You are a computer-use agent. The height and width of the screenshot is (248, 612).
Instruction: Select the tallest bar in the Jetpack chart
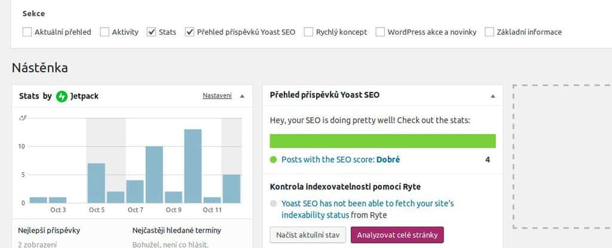click(x=193, y=166)
